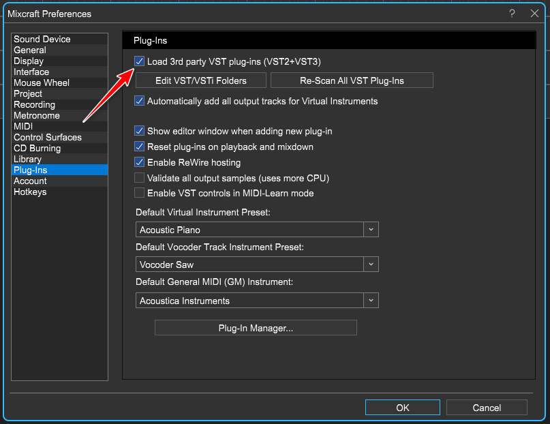Screen dimensions: 550x424
Task: Open the General preferences category
Action: click(x=59, y=50)
